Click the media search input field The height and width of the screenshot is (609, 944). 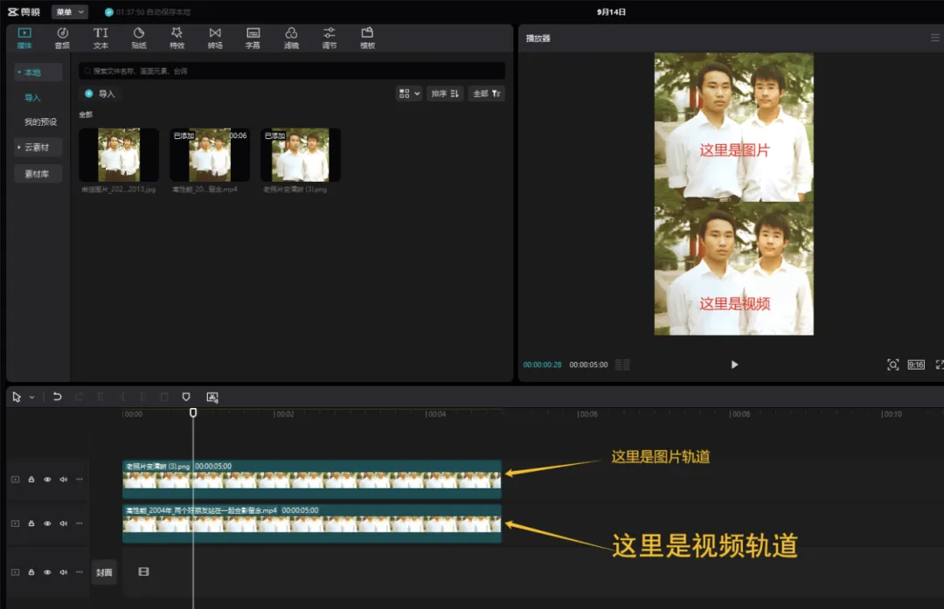pyautogui.click(x=292, y=71)
